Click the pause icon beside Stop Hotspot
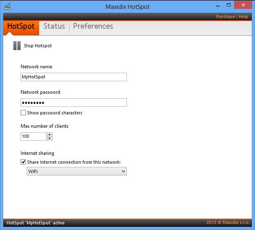 tap(17, 46)
